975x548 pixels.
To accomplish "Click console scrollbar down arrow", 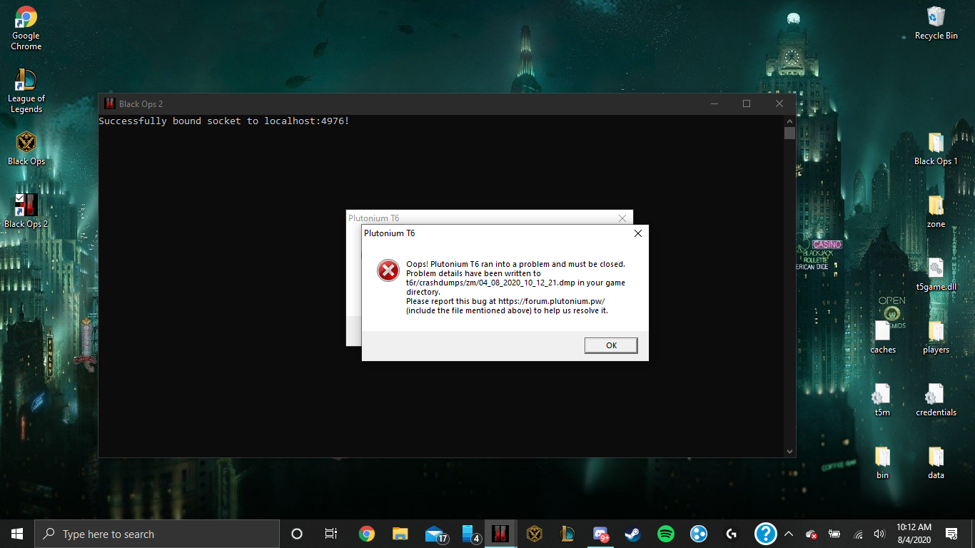I will [x=789, y=451].
